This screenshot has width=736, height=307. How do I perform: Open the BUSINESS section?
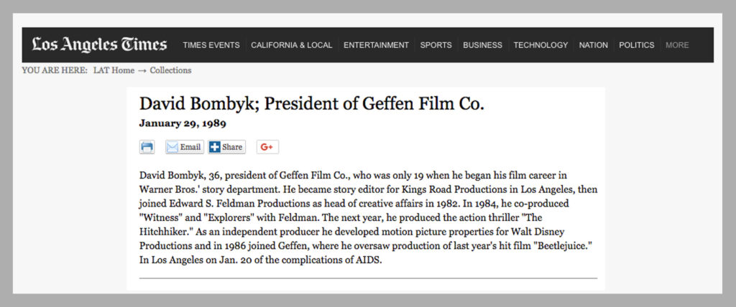coord(482,45)
